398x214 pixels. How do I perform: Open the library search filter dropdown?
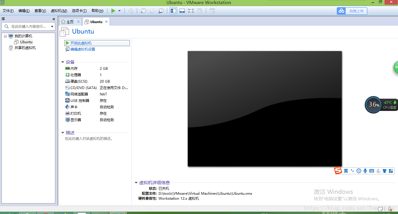point(52,27)
